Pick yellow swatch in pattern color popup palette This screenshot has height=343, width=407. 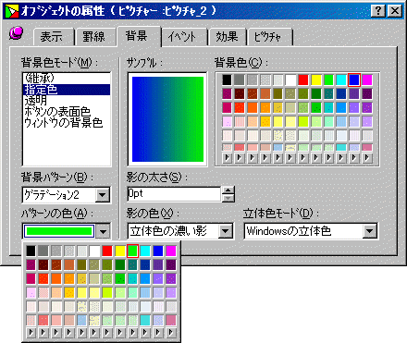(x=120, y=251)
